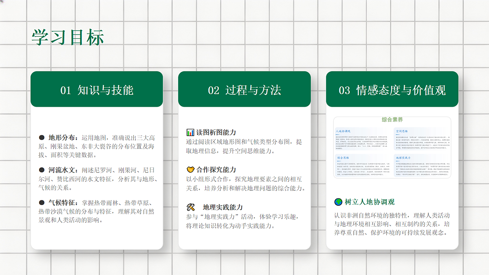Viewport: 489px width, 275px height.
Task: Click the 综合素养 thumbnail image
Action: click(x=392, y=147)
